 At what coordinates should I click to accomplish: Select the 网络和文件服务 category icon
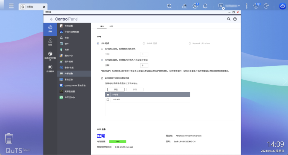tap(50, 56)
